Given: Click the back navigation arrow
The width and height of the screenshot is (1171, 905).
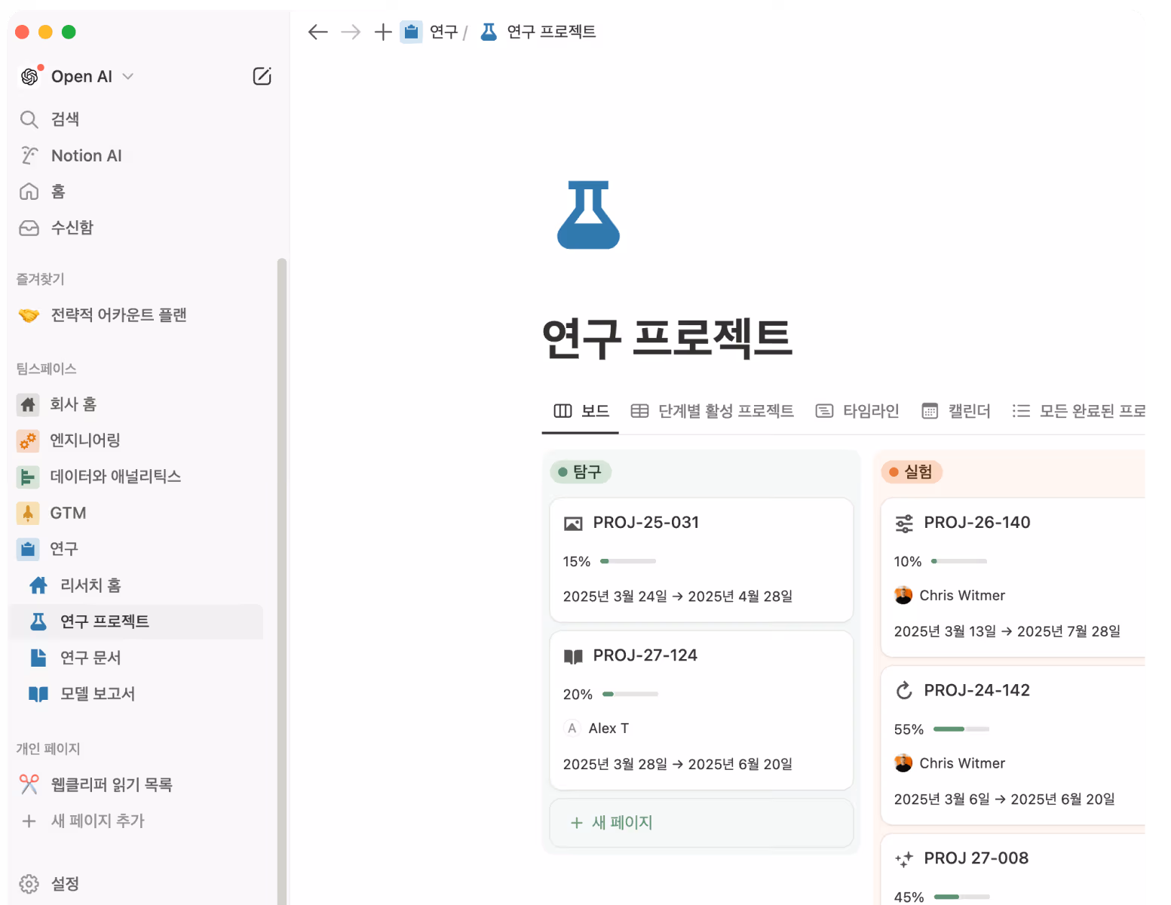Looking at the screenshot, I should pos(317,32).
